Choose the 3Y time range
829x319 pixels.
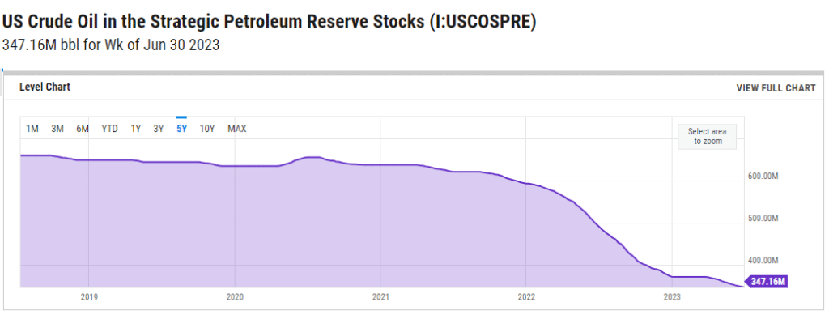(159, 129)
